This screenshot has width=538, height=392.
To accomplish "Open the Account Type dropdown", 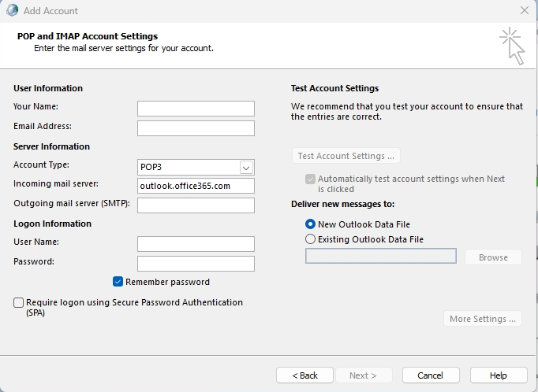I will pyautogui.click(x=246, y=167).
